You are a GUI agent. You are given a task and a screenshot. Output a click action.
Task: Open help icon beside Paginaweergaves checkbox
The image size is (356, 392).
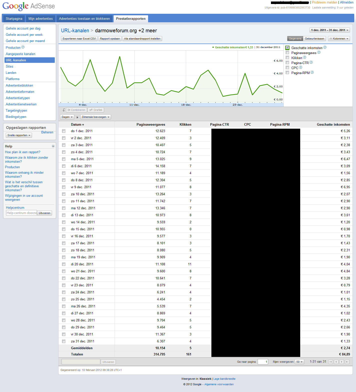click(x=319, y=52)
